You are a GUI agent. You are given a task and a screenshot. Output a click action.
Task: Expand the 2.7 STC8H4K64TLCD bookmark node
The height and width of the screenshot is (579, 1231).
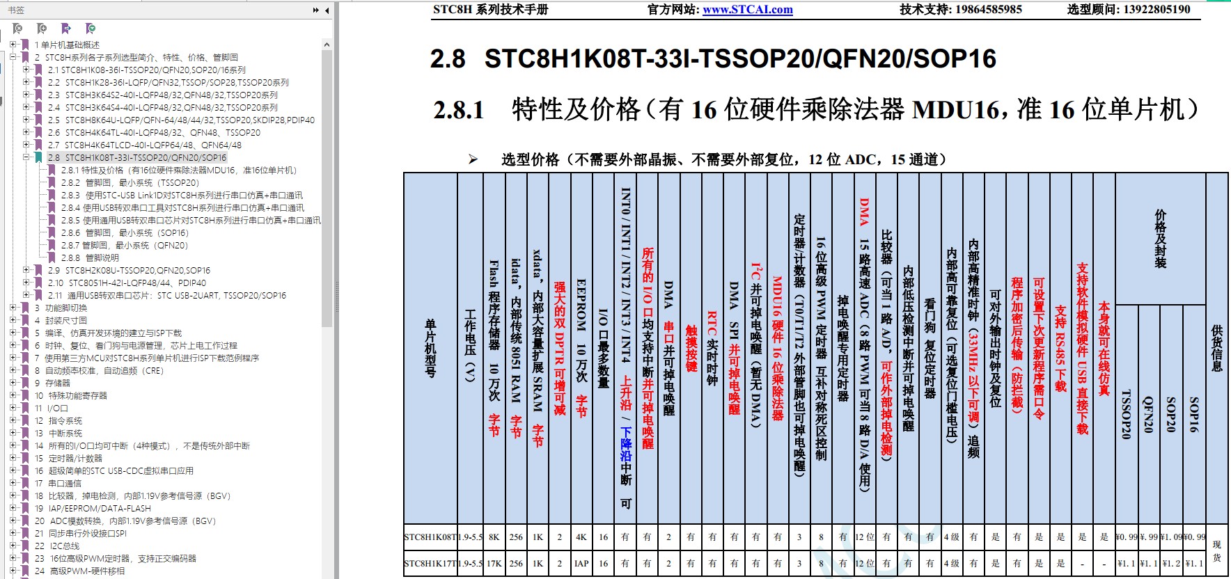pyautogui.click(x=26, y=144)
